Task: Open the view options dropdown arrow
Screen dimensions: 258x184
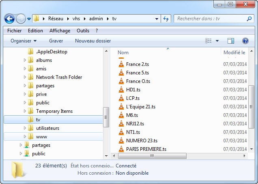Action: [217, 41]
